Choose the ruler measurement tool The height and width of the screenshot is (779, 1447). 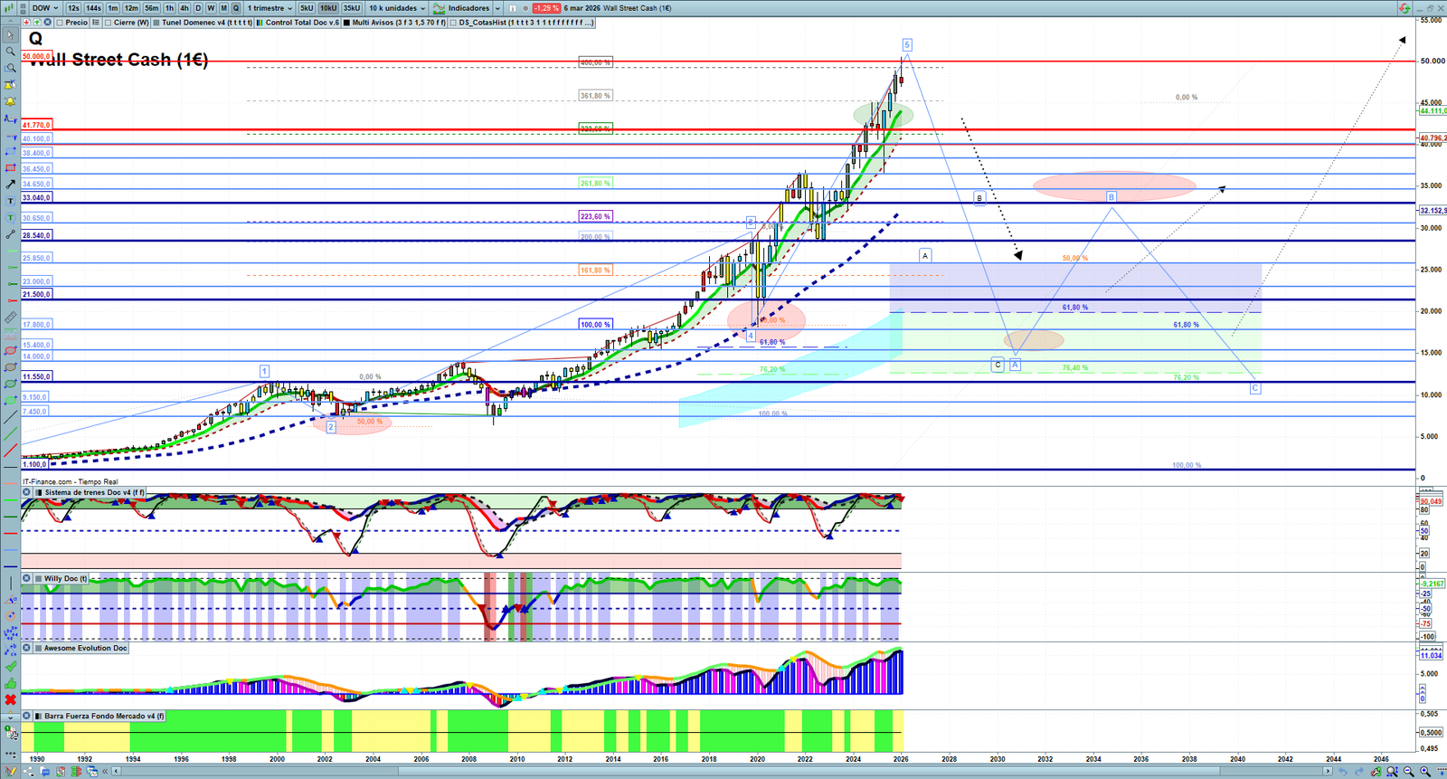[10, 318]
